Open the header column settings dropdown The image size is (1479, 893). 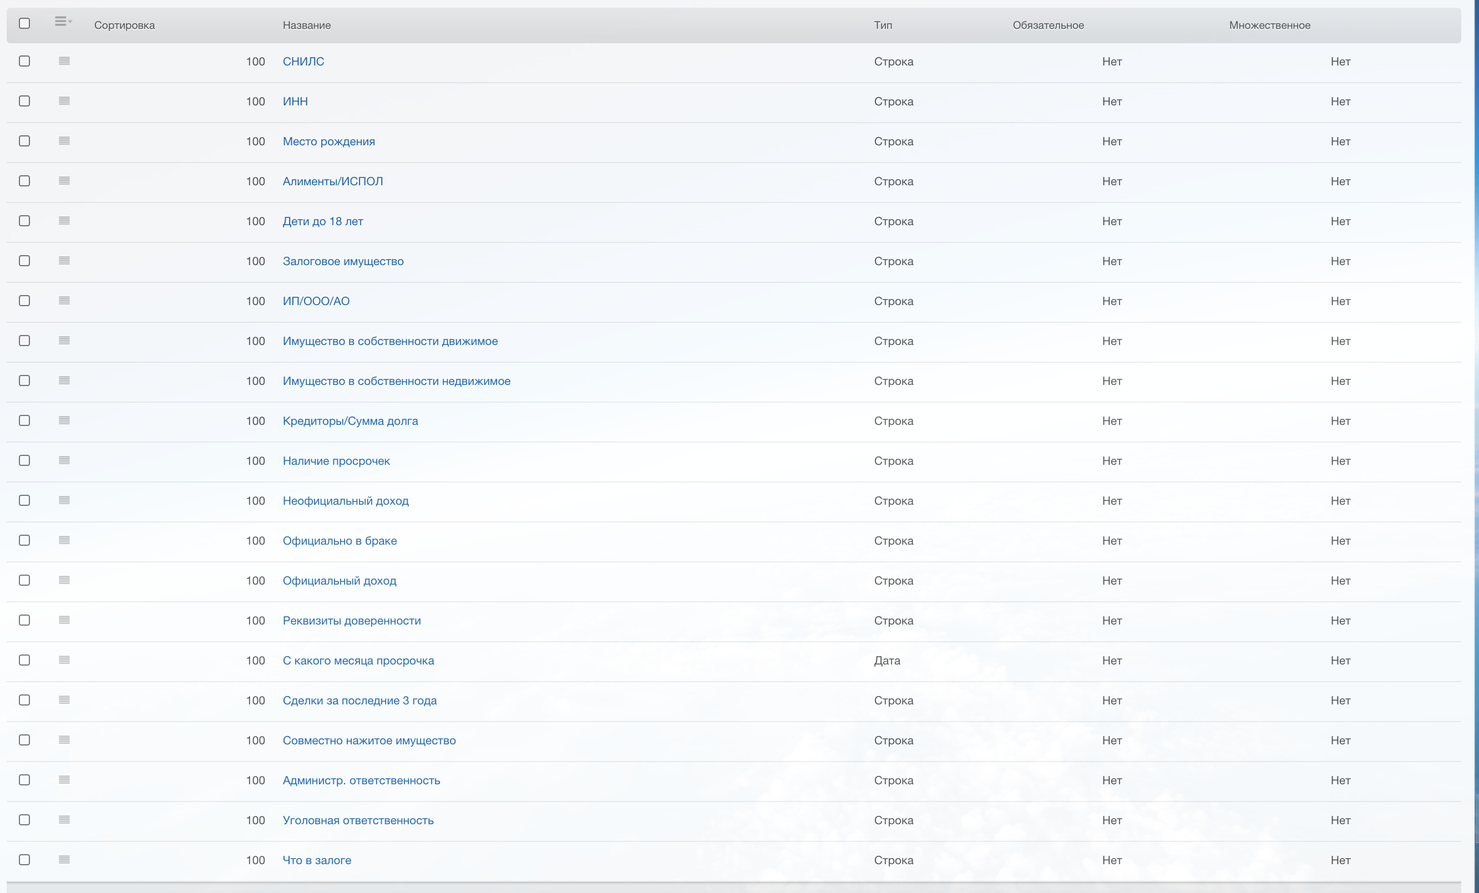tap(63, 22)
